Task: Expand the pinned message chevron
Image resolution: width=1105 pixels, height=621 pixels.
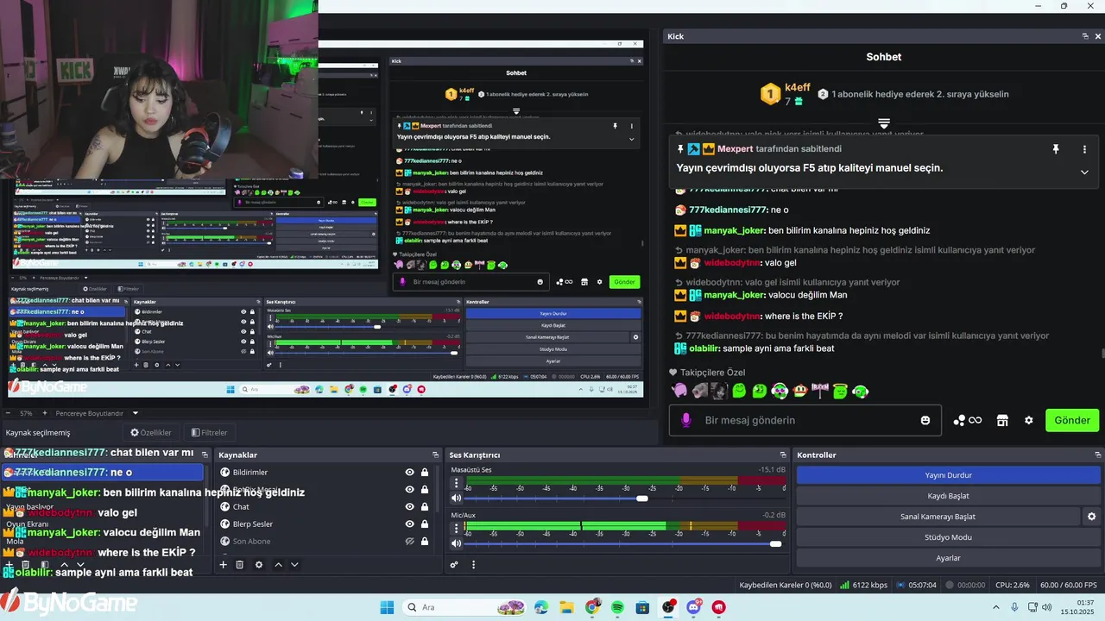Action: click(x=1084, y=172)
